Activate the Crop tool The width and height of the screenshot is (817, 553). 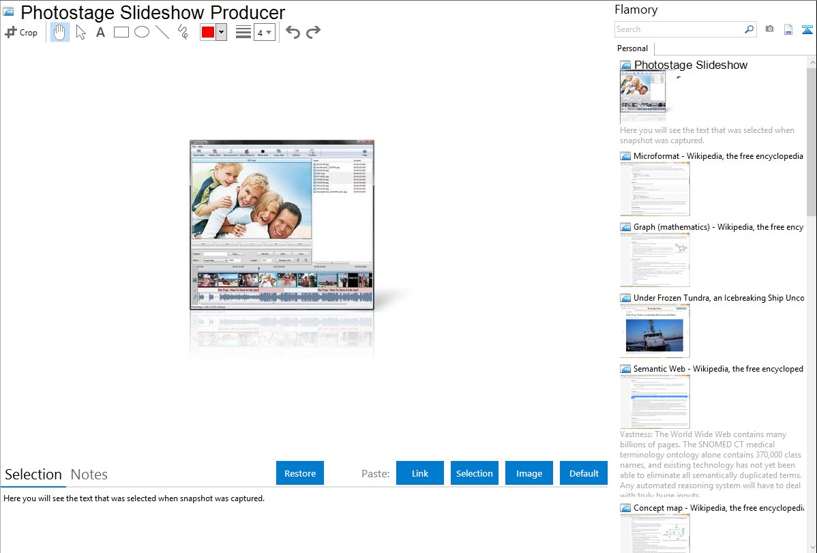[21, 32]
